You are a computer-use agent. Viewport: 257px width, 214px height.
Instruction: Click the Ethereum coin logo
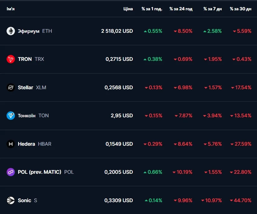pos(11,31)
